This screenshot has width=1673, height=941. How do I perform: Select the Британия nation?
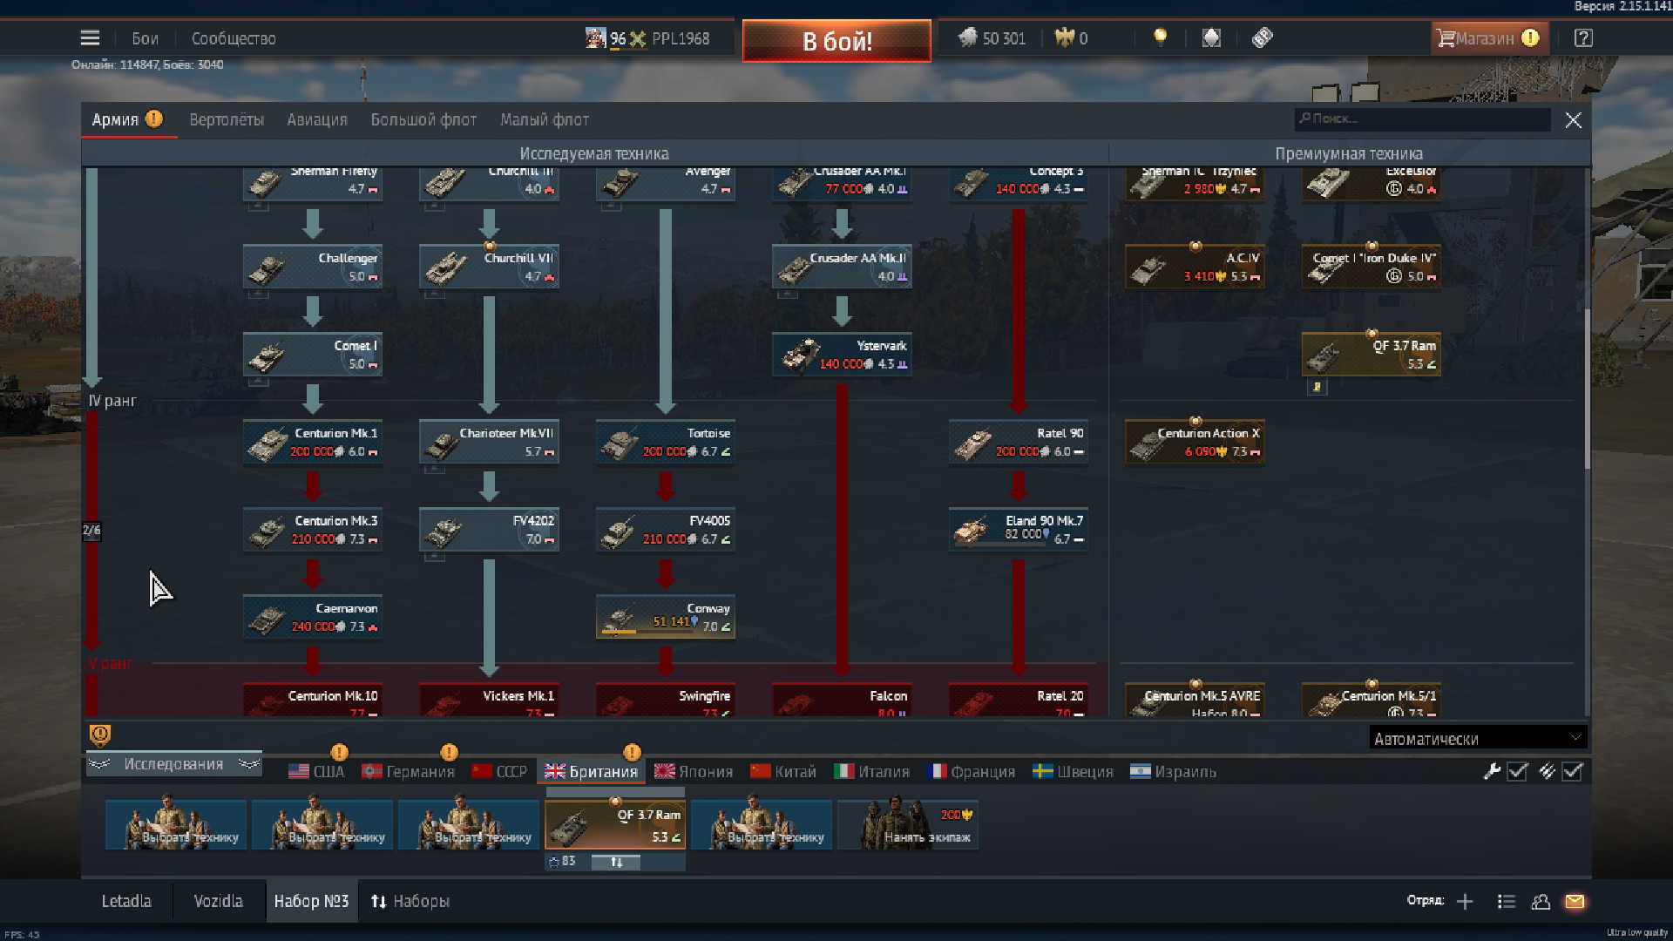coord(592,771)
